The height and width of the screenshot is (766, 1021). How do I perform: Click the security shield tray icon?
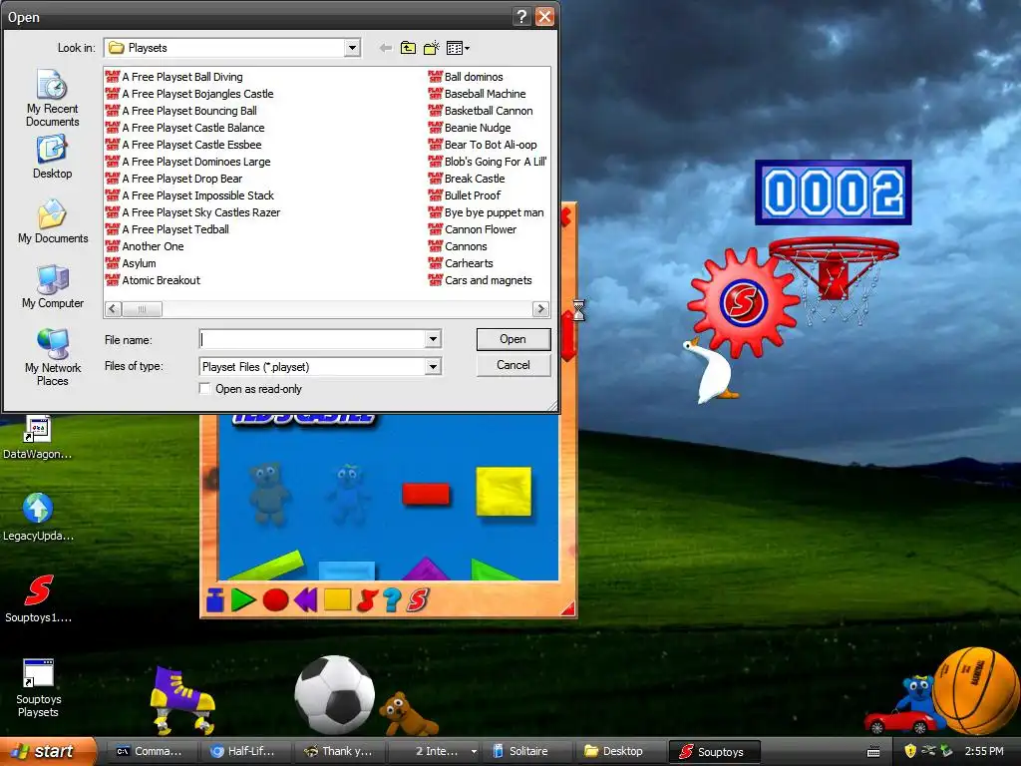click(x=909, y=752)
